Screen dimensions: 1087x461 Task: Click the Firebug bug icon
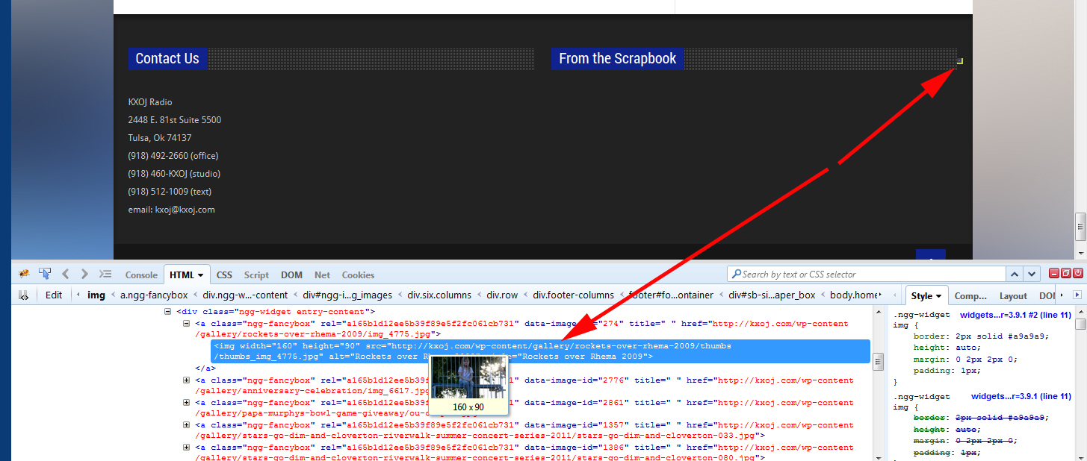pos(24,275)
